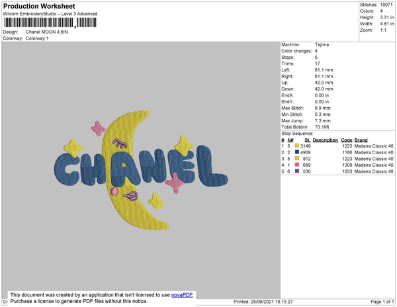Click the width value '4.81 in'
This screenshot has height=307, width=397.
(387, 24)
